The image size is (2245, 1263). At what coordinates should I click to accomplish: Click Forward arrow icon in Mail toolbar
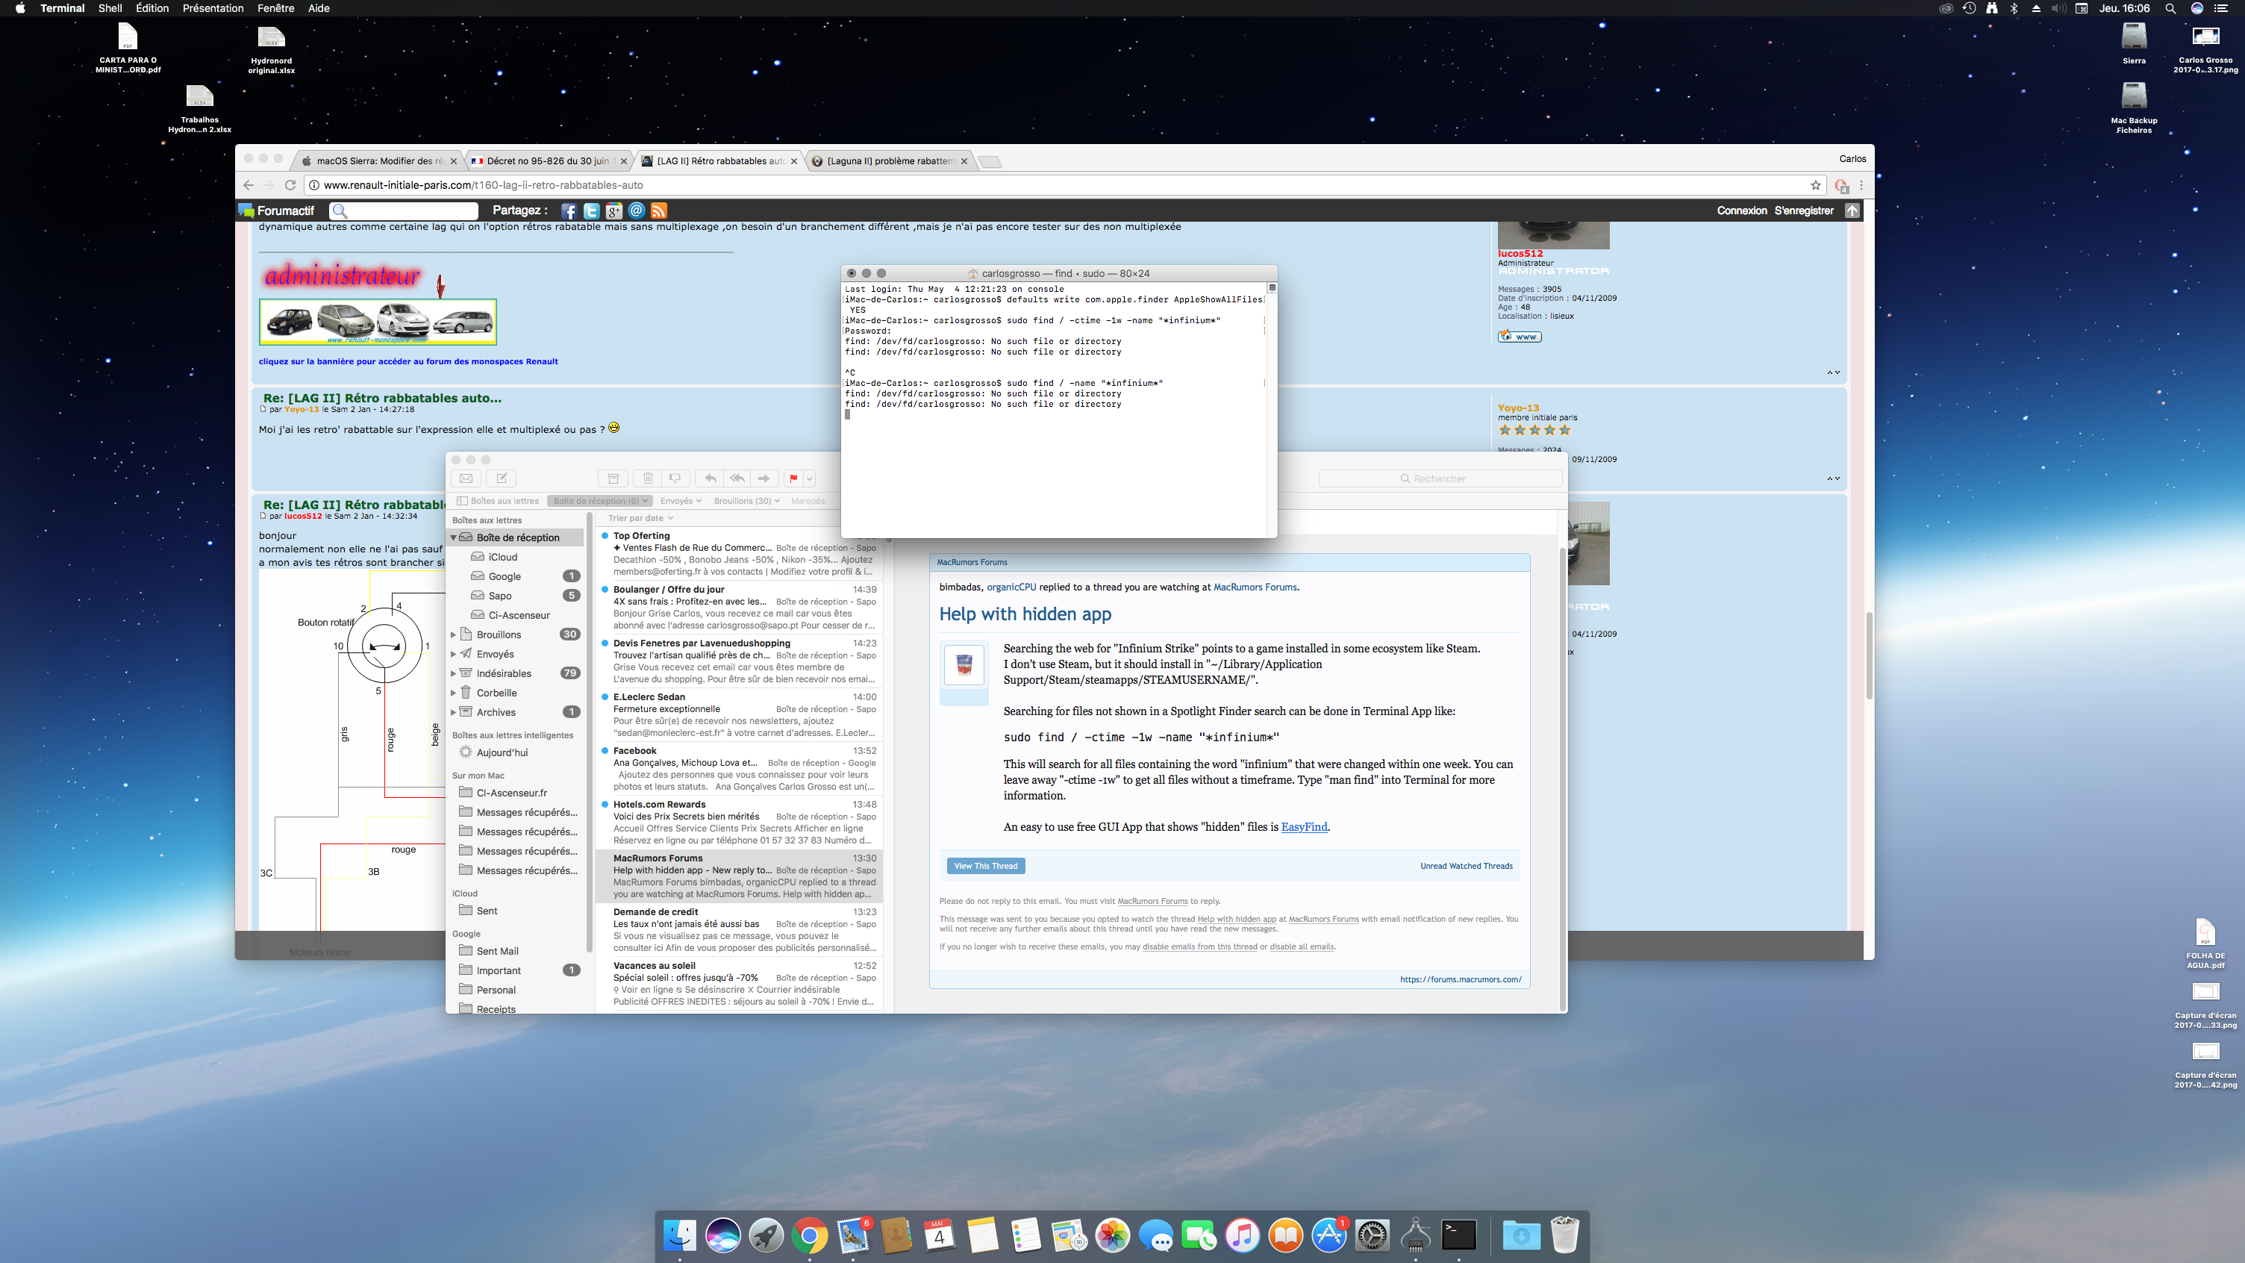point(764,478)
